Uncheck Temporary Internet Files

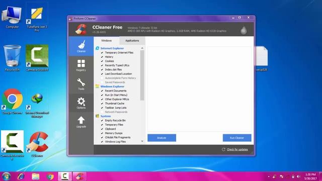pos(102,52)
